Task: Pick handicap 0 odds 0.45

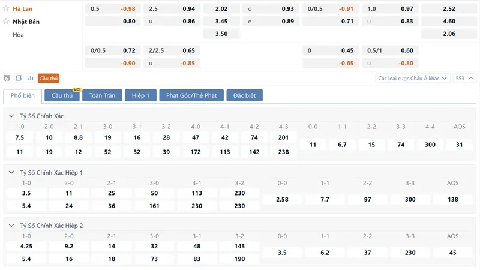Action: point(331,50)
